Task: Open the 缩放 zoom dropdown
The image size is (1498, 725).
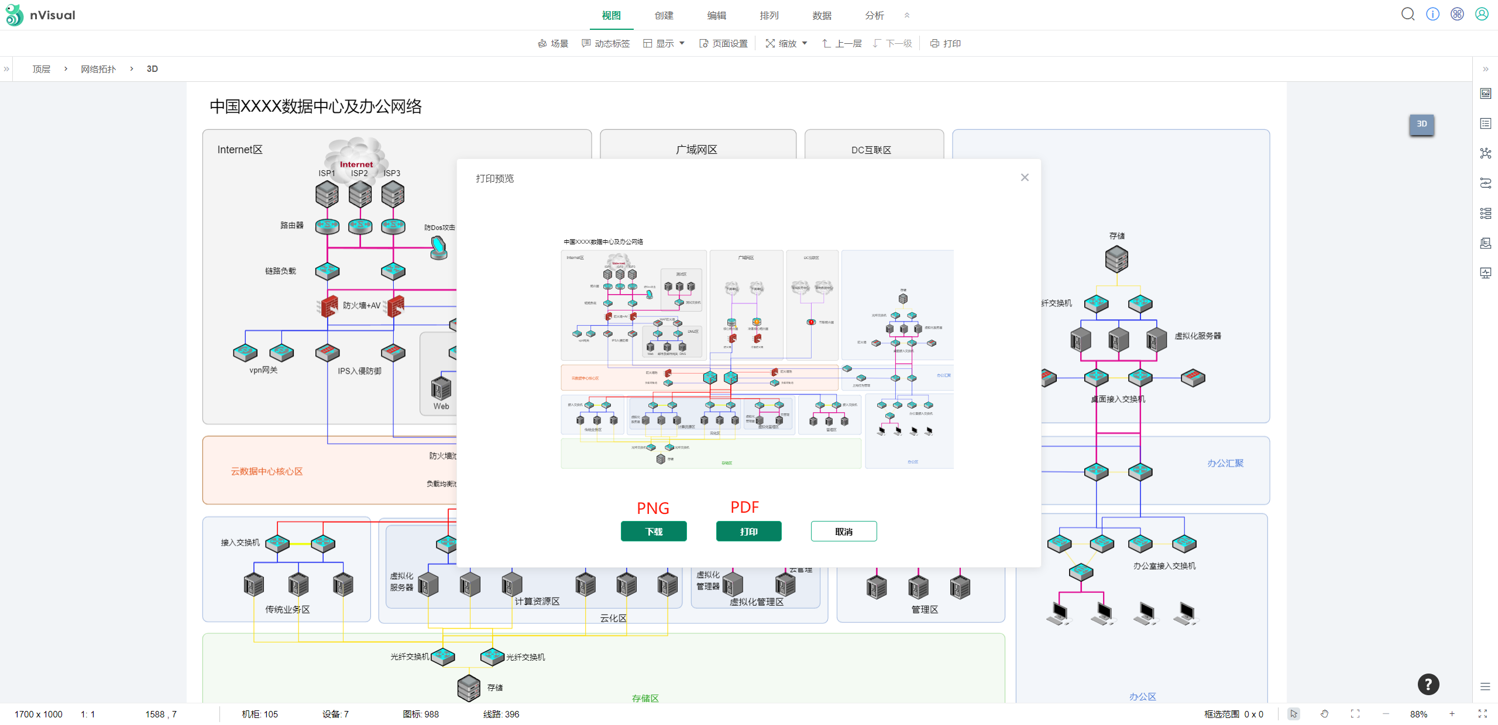Action: pos(787,43)
